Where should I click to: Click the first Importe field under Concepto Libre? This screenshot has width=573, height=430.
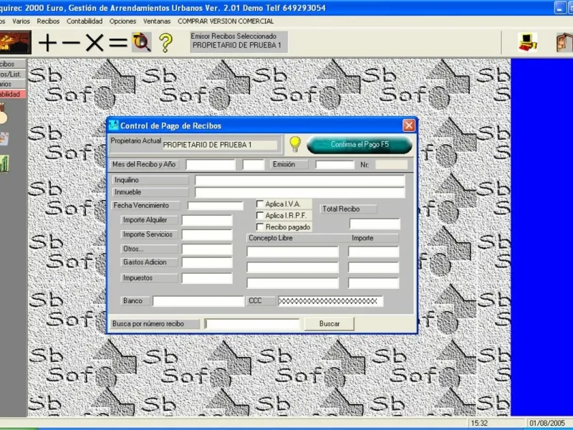tap(373, 252)
